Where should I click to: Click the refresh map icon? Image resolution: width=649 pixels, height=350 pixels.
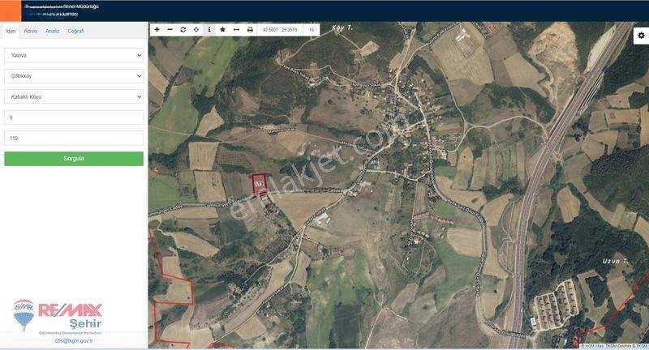click(183, 30)
